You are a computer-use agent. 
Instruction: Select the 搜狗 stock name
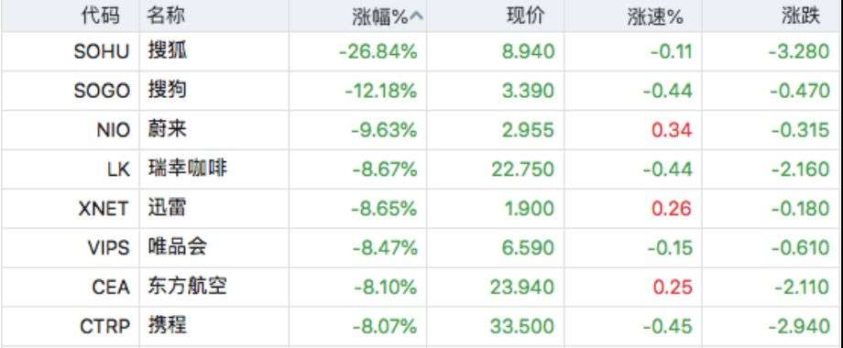167,91
